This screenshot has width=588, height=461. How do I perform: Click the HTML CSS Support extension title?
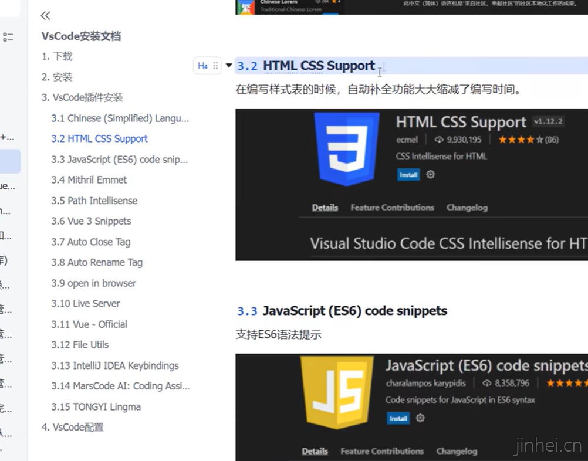tap(461, 122)
